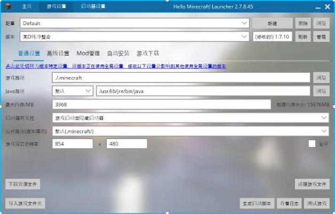Switch to the 主页 main tab

click(28, 7)
